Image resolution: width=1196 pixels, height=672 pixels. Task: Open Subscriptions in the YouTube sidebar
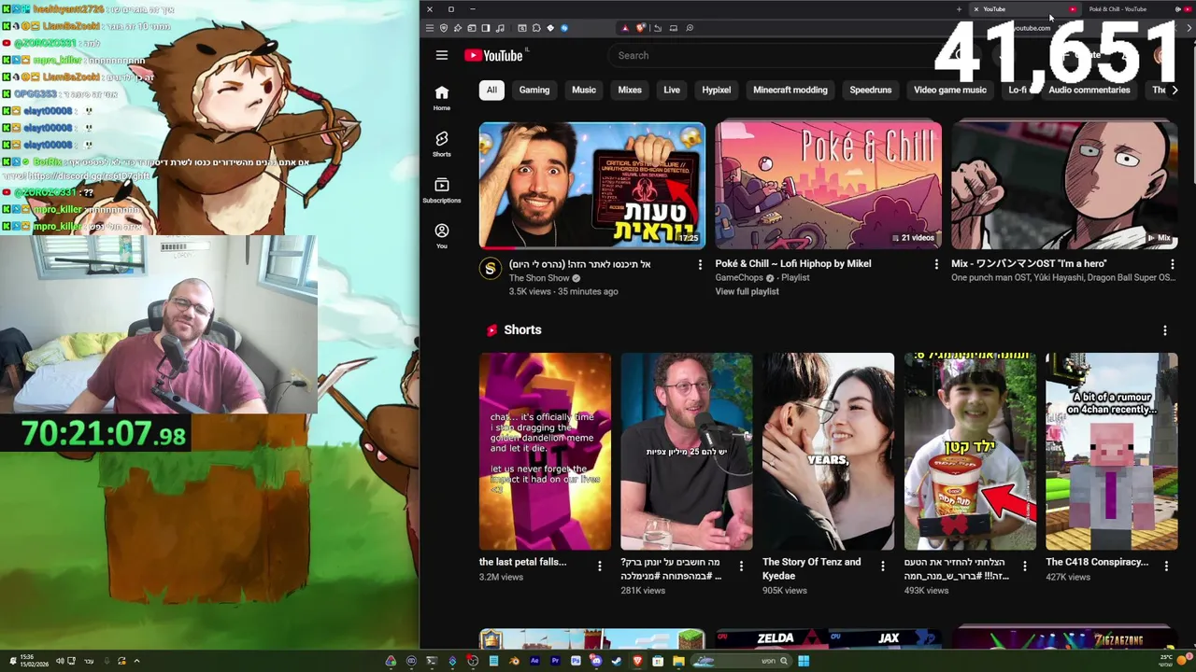tap(441, 189)
